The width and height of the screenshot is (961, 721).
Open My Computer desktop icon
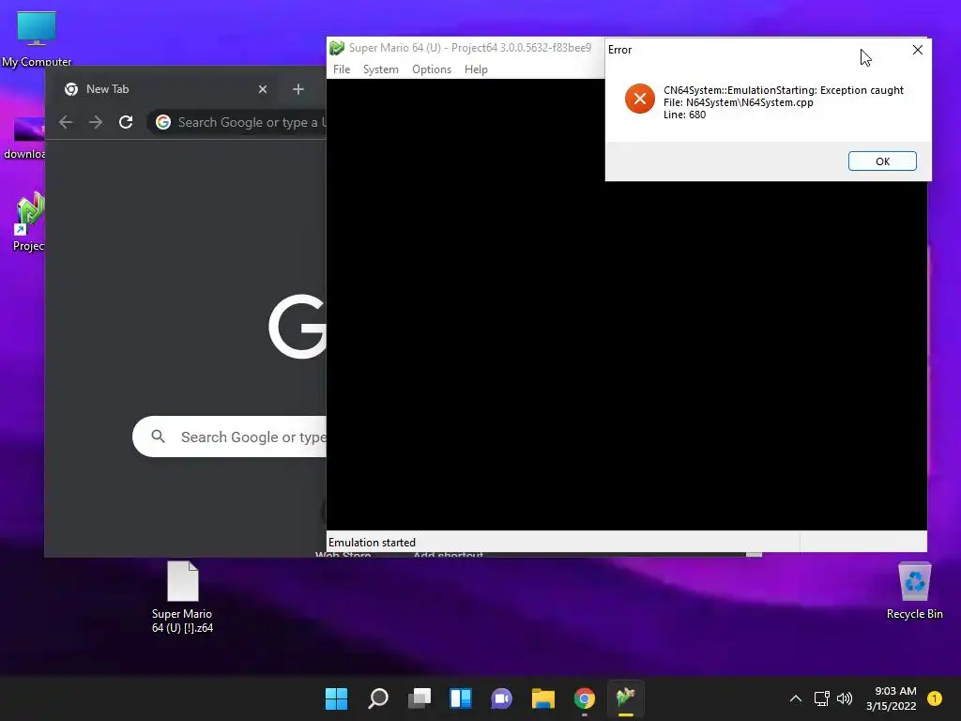coord(37,38)
